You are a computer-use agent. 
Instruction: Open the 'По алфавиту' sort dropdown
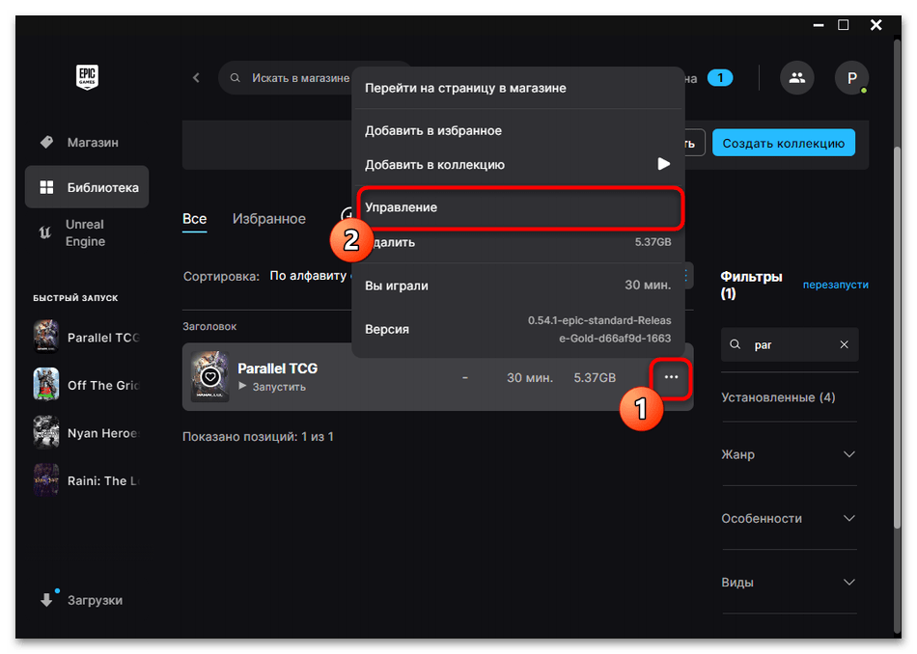(x=308, y=275)
